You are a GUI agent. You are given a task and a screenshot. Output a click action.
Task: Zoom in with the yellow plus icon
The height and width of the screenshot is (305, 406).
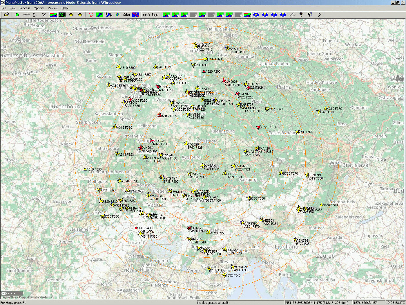tap(71, 15)
